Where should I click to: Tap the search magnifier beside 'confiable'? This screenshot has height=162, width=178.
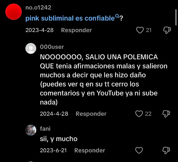tap(117, 16)
